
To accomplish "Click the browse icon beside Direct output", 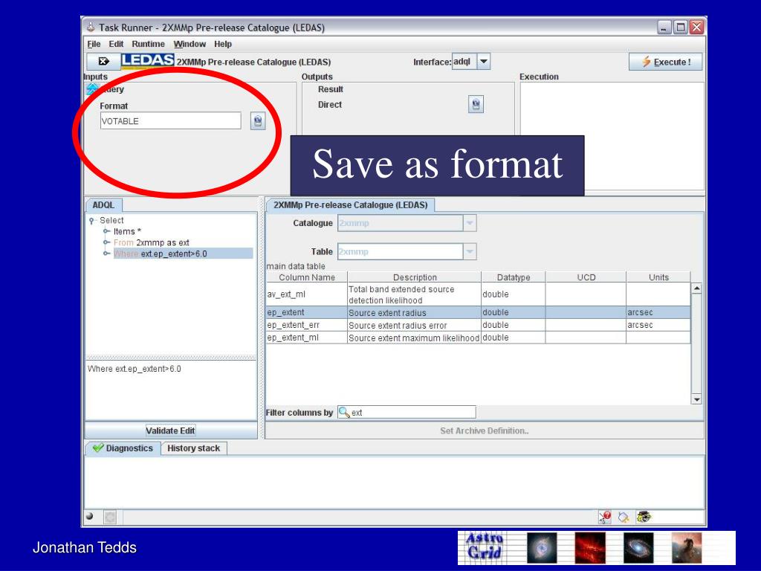I will 476,104.
